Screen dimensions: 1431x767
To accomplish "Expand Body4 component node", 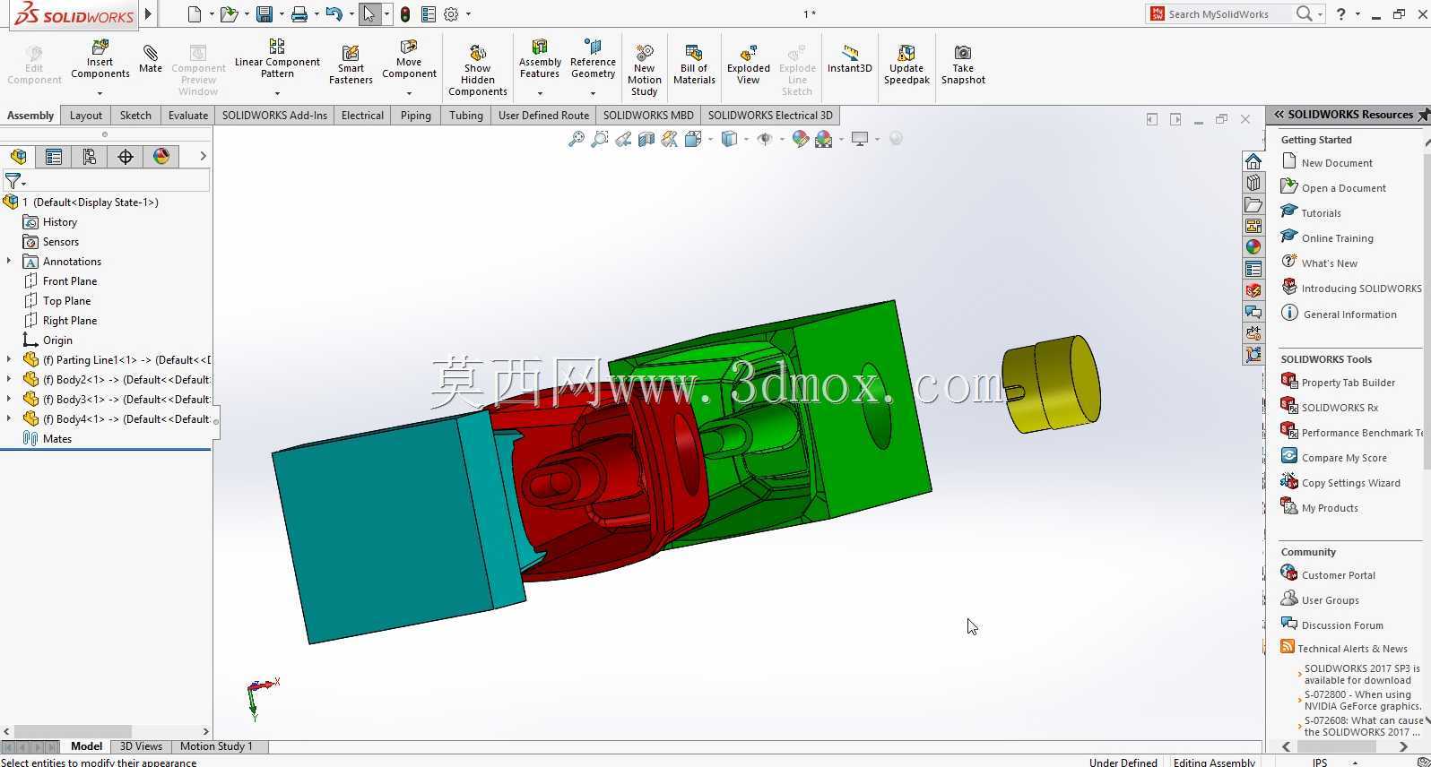I will [9, 419].
